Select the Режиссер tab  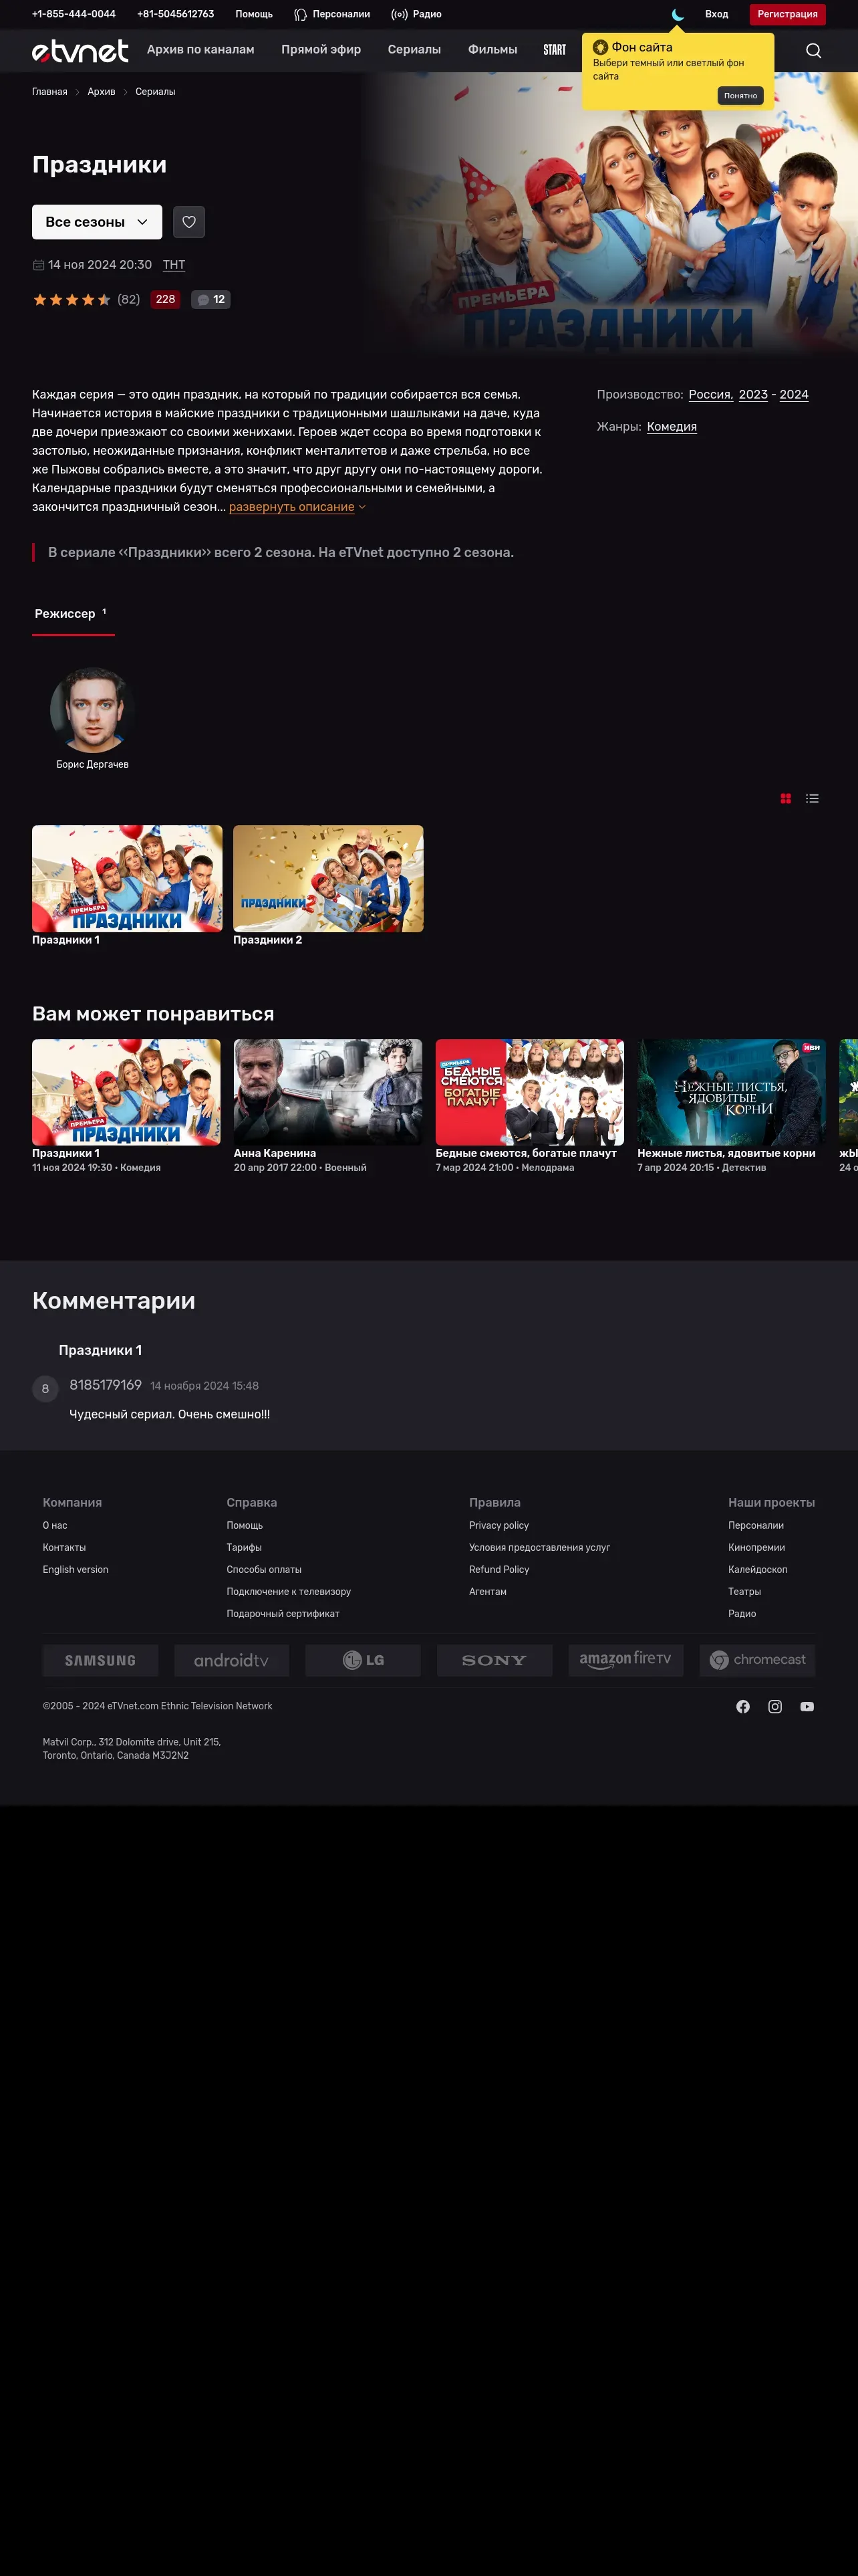coord(72,614)
